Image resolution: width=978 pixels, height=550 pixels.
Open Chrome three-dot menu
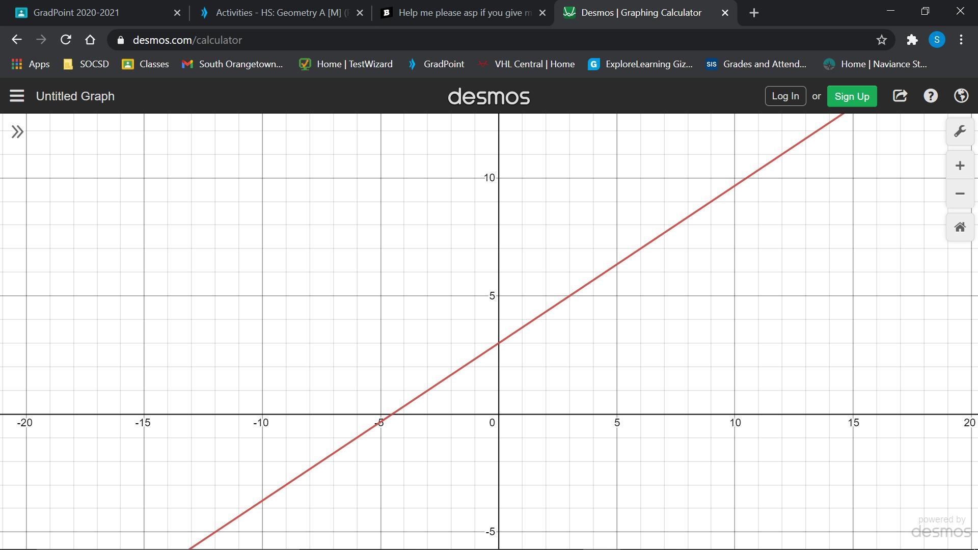click(x=961, y=40)
